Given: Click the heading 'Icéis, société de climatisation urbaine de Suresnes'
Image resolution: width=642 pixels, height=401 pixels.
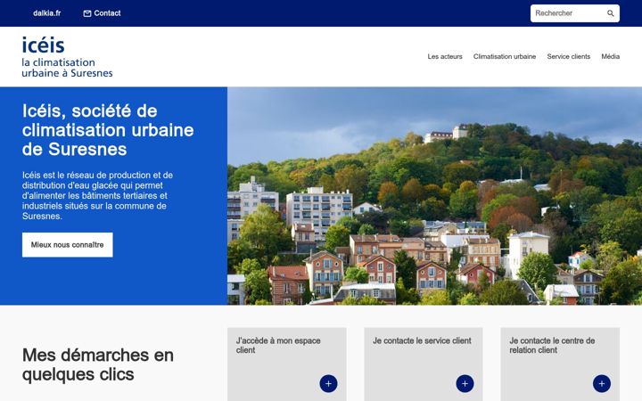Looking at the screenshot, I should 108,130.
